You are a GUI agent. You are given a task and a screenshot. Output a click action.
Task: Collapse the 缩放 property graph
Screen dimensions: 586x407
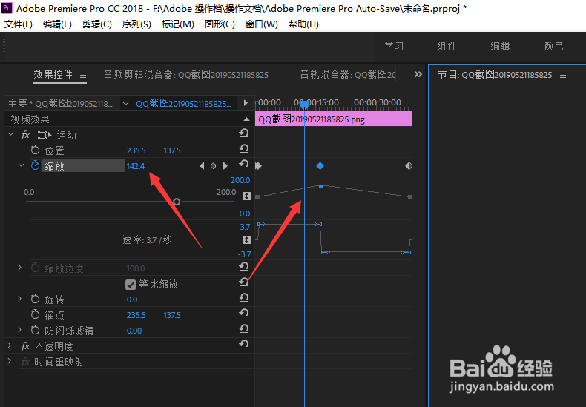21,165
